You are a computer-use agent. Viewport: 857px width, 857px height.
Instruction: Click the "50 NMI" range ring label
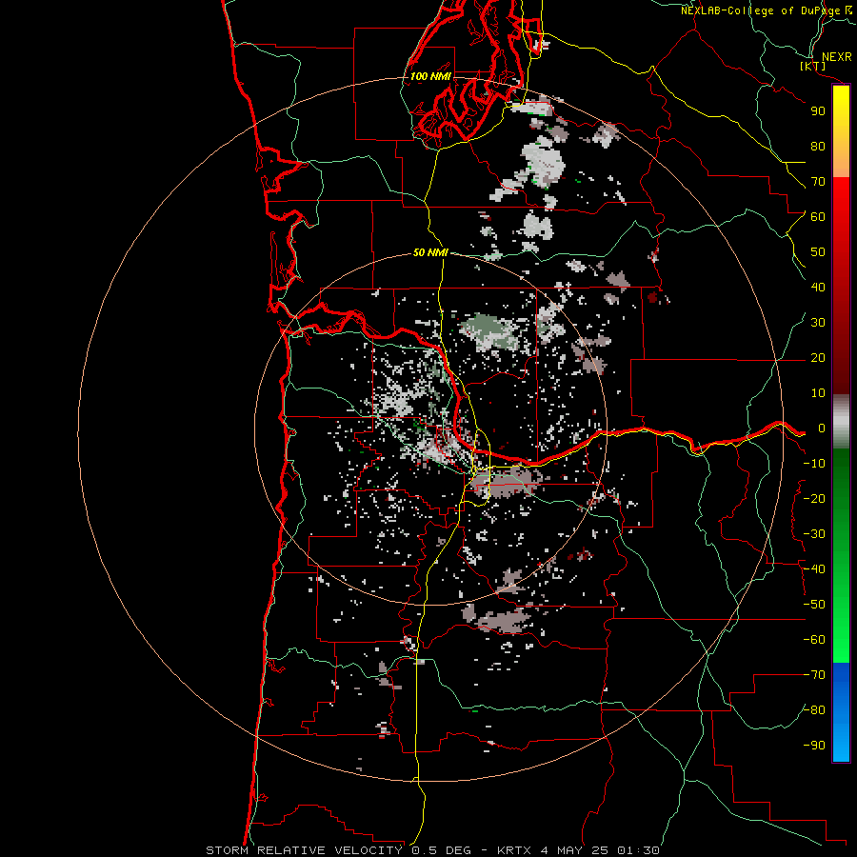430,252
